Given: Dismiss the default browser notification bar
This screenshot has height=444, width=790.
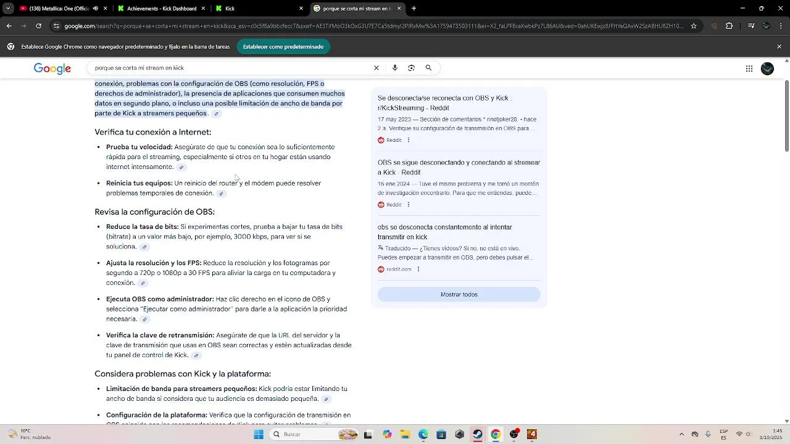Looking at the screenshot, I should [779, 47].
